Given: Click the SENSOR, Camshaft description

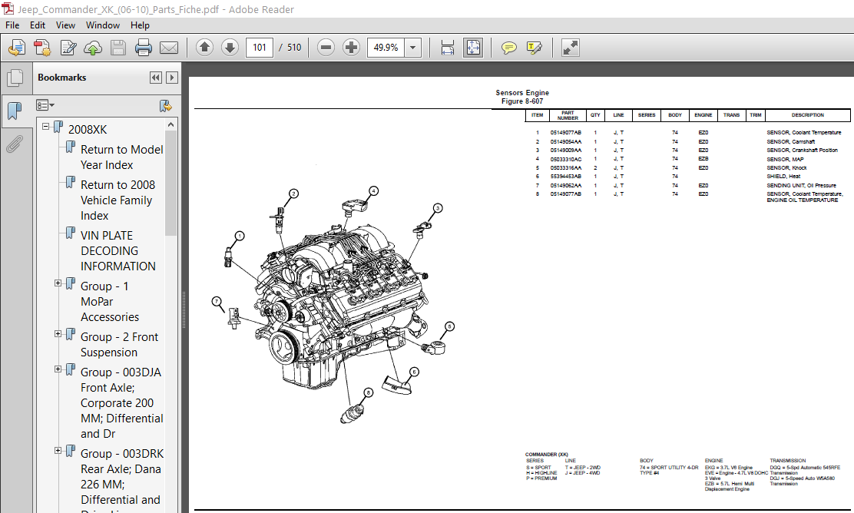Looking at the screenshot, I should 790,141.
